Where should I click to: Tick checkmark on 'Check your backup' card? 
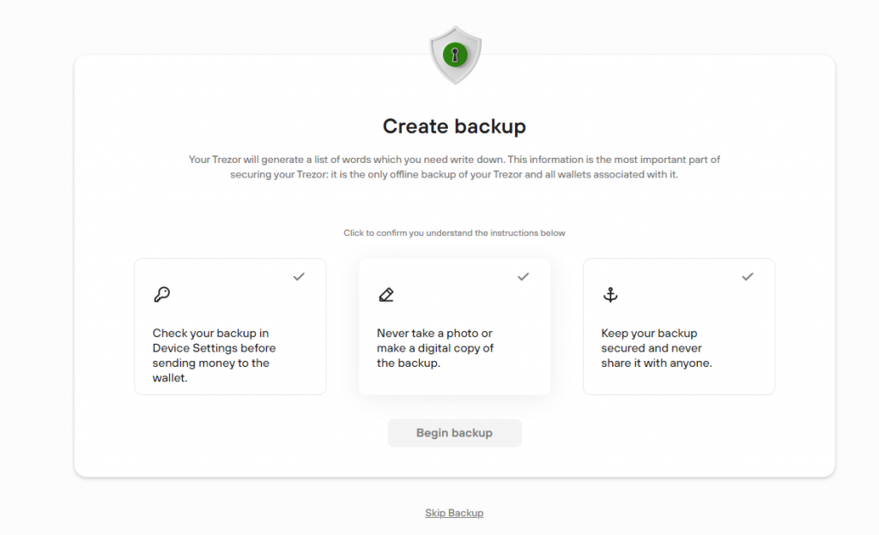(x=299, y=276)
